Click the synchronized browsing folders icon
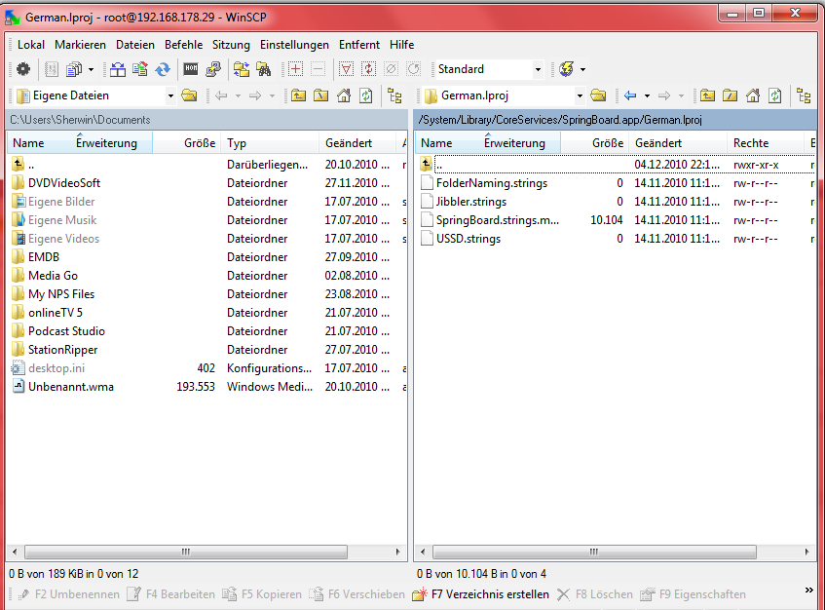The width and height of the screenshot is (825, 610). click(241, 69)
